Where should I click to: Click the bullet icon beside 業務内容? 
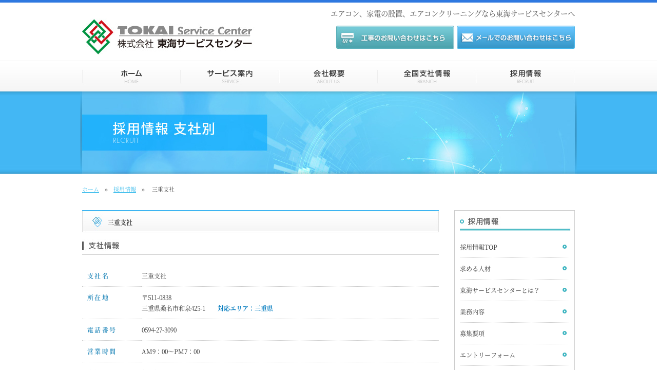coord(564,311)
